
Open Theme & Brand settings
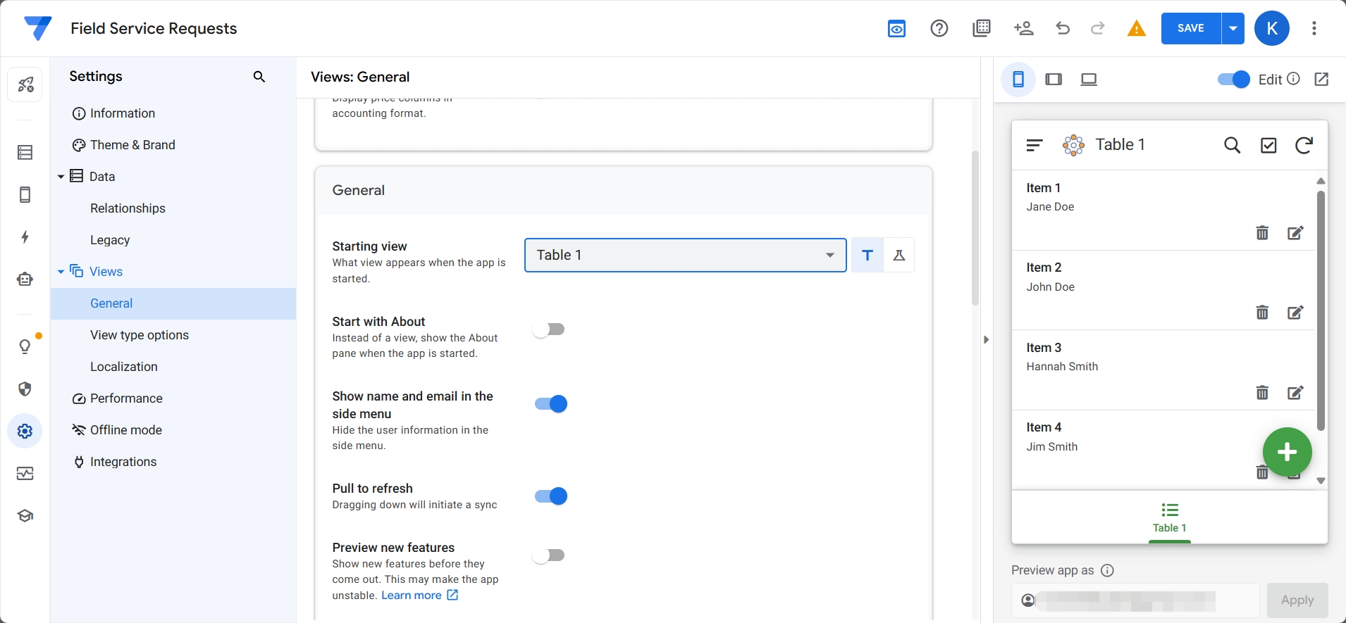(173, 145)
